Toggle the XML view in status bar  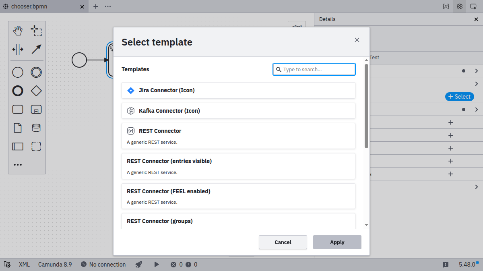(24, 265)
